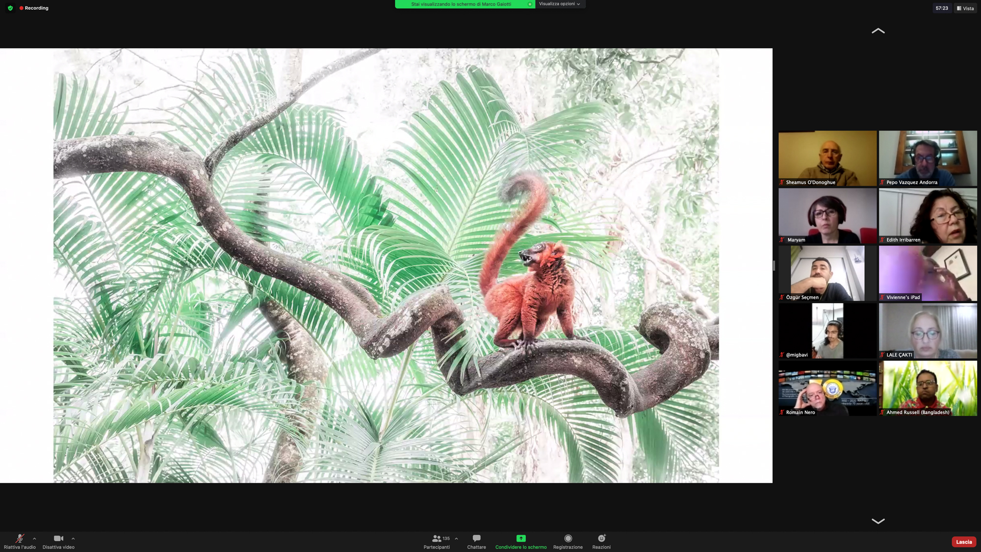
Task: Toggle the Disattiva video camera button
Action: pos(58,538)
